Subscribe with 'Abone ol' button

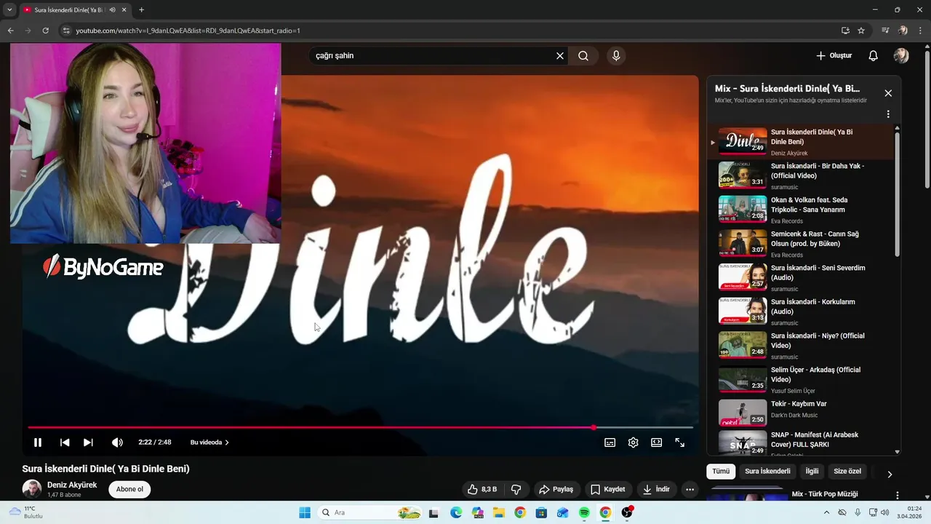point(129,489)
